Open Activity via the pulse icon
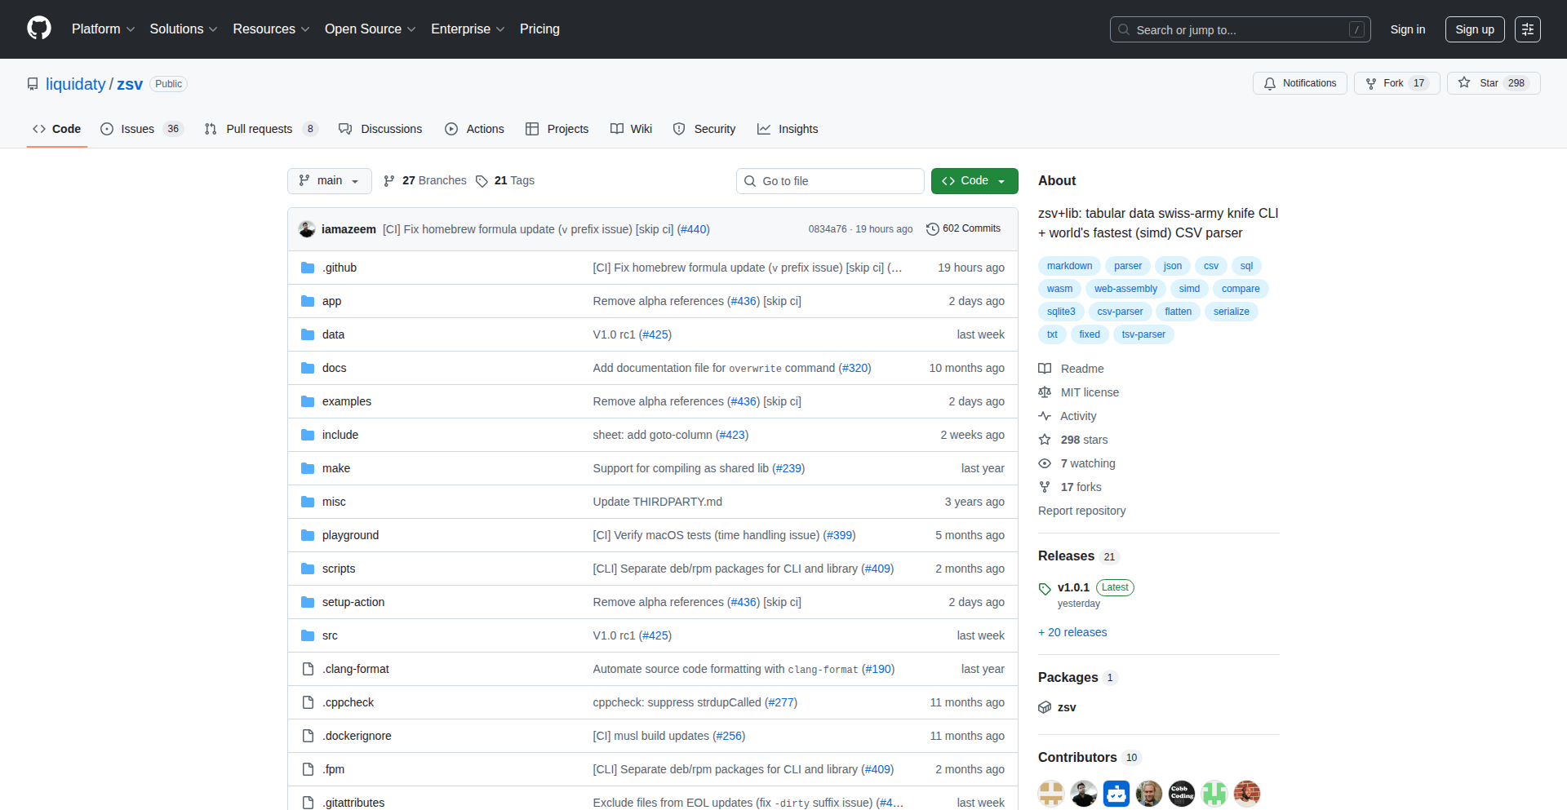 click(1045, 416)
